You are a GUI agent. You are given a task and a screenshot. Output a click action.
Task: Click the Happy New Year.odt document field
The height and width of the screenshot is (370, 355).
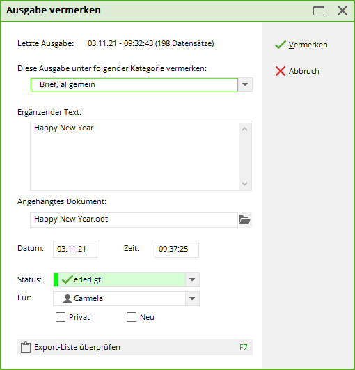pos(134,219)
